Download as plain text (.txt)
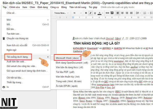Screen dimensions: 153x109 (x=71, y=77)
